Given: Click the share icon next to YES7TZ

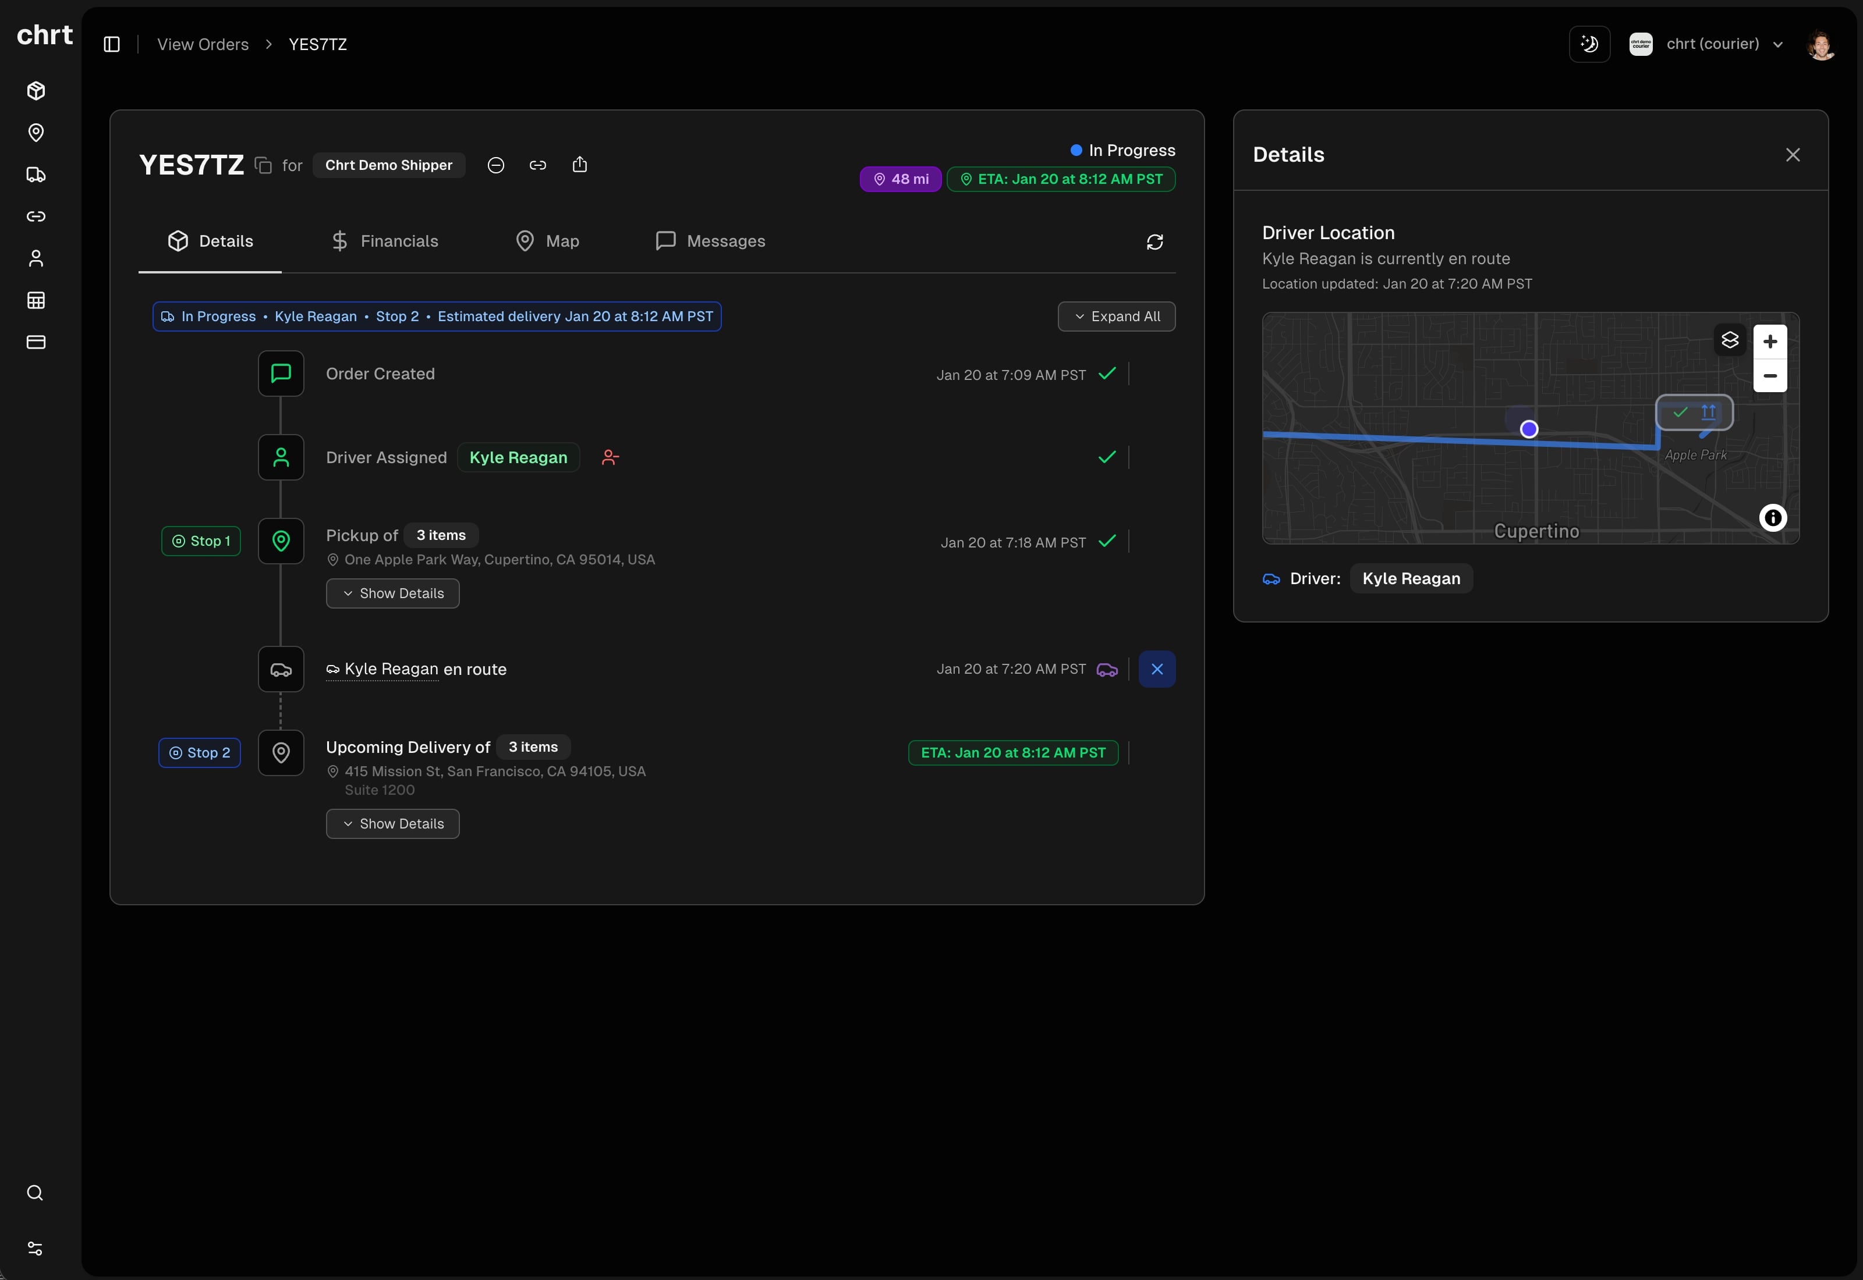Looking at the screenshot, I should (x=580, y=165).
